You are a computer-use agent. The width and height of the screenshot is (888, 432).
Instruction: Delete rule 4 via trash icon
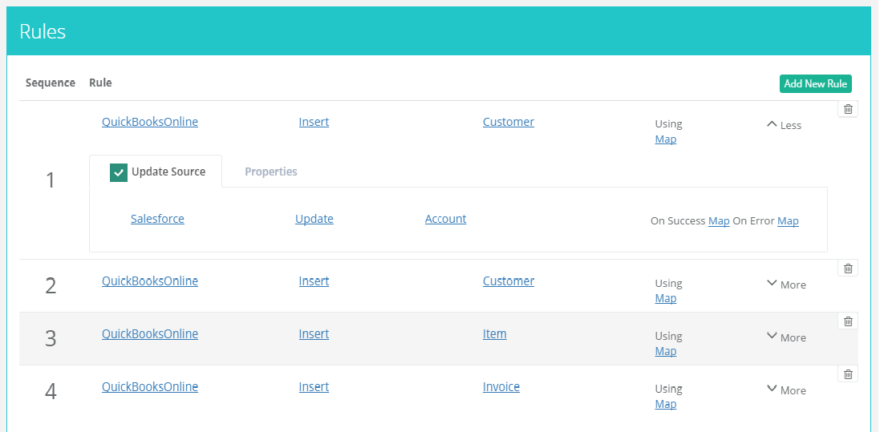(x=848, y=374)
